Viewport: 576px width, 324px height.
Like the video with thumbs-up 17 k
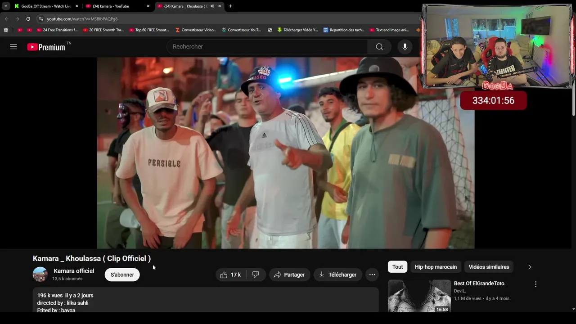[x=231, y=274]
